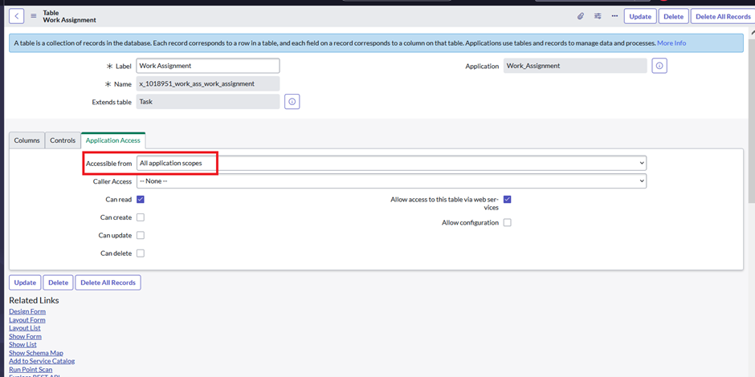Open the Accessible from dropdown
Screen dimensions: 755x377
pyautogui.click(x=391, y=163)
